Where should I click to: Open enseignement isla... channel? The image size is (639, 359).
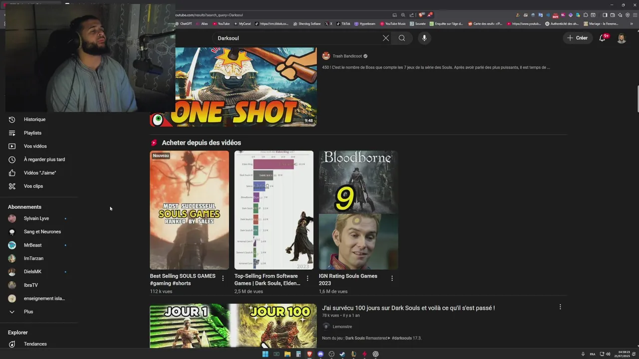coord(44,298)
